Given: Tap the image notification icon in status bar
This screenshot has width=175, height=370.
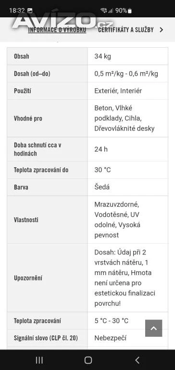Looking at the screenshot, I should 30,11.
